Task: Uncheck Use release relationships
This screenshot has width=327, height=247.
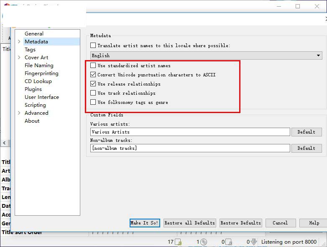Action: tap(93, 83)
